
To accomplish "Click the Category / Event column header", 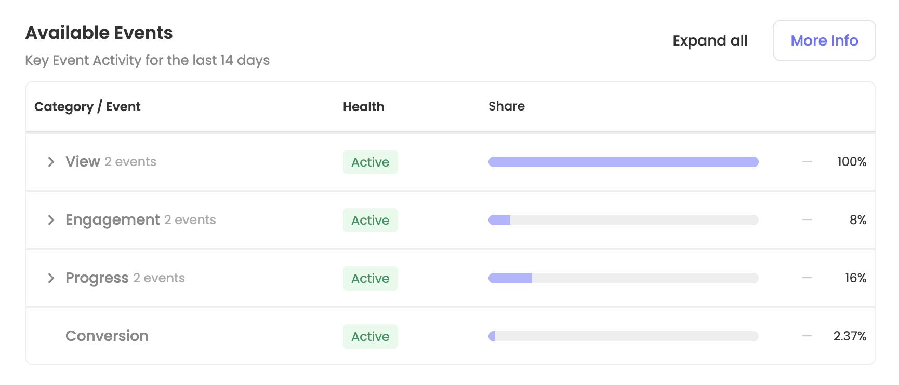I will 87,107.
